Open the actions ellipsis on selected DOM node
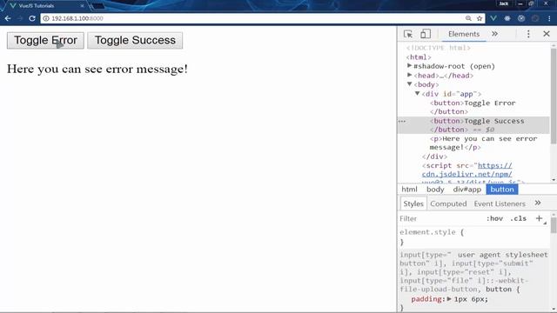The height and width of the screenshot is (313, 557). point(402,122)
